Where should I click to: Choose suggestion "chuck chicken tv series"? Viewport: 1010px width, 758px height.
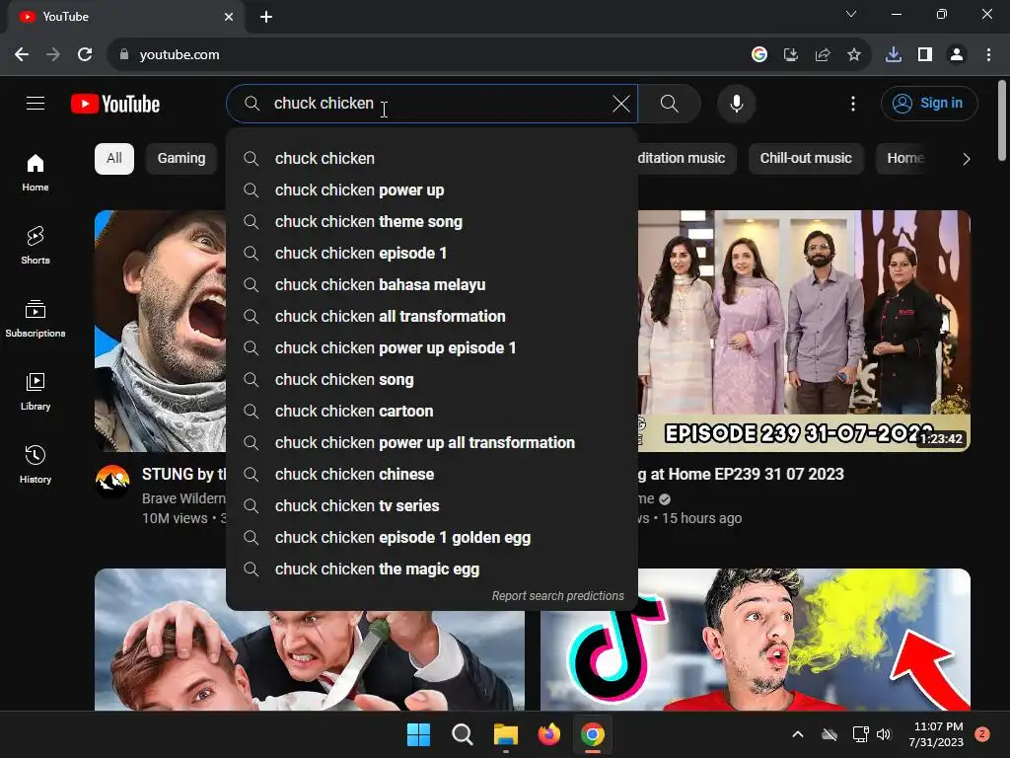tap(432, 506)
